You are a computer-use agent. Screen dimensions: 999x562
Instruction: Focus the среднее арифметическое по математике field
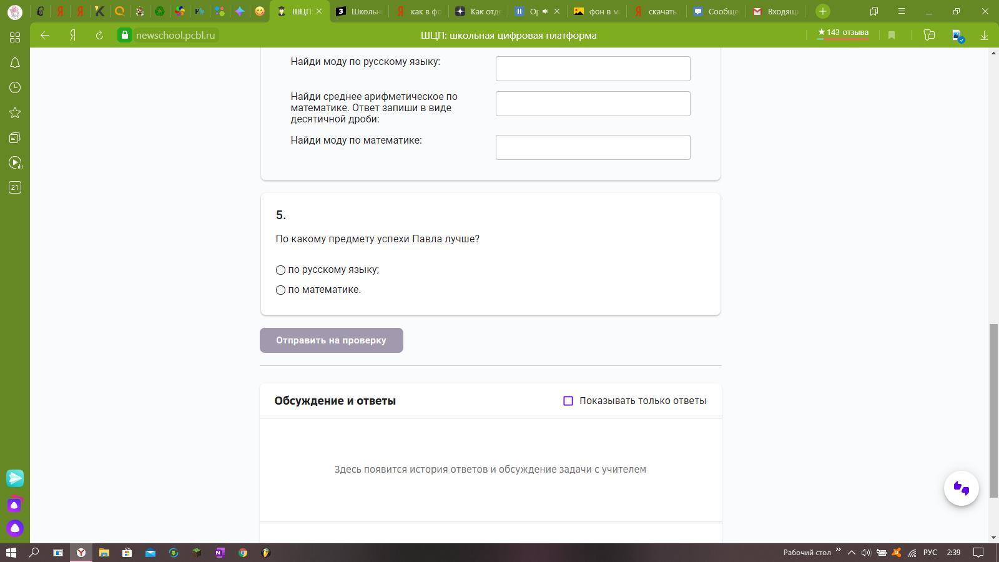tap(593, 104)
